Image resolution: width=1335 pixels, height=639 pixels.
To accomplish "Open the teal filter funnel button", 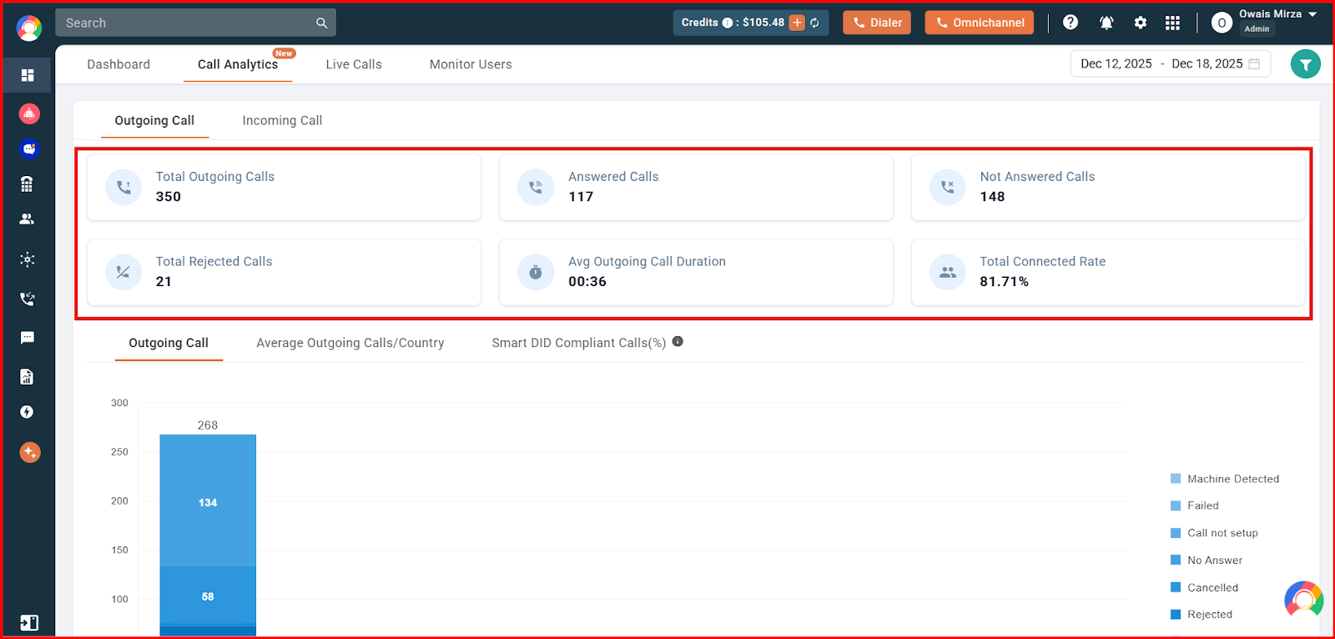I will (x=1306, y=64).
